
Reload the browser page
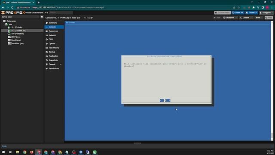tap(12, 8)
